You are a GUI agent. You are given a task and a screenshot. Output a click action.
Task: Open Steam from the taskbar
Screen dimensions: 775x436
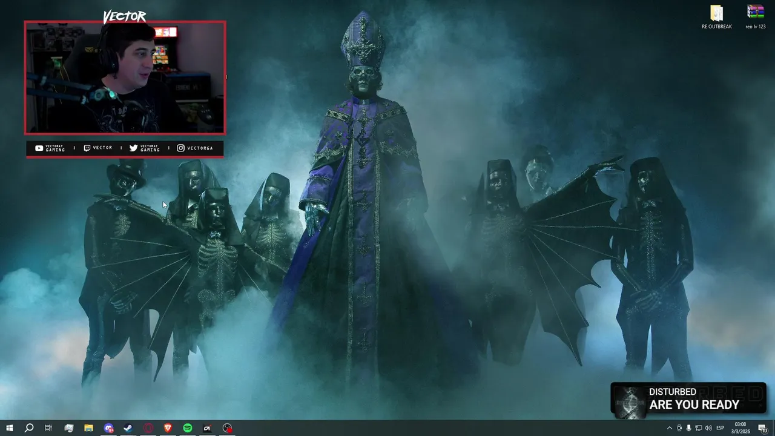[128, 428]
